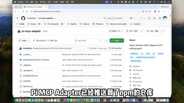Open the issues inbox icon in header
This screenshot has width=184, height=103.
pyautogui.click(x=149, y=18)
